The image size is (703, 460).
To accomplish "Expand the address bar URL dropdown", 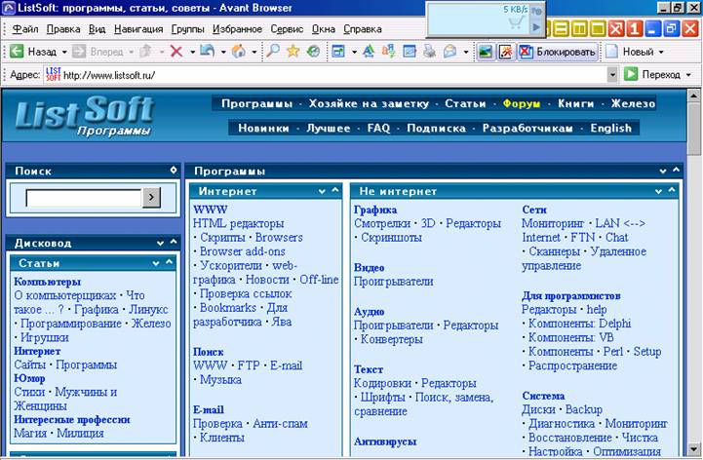I will (612, 74).
